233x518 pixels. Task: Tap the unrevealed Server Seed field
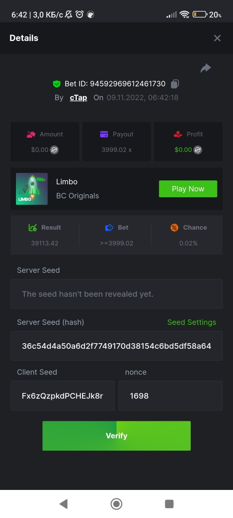[x=116, y=294]
